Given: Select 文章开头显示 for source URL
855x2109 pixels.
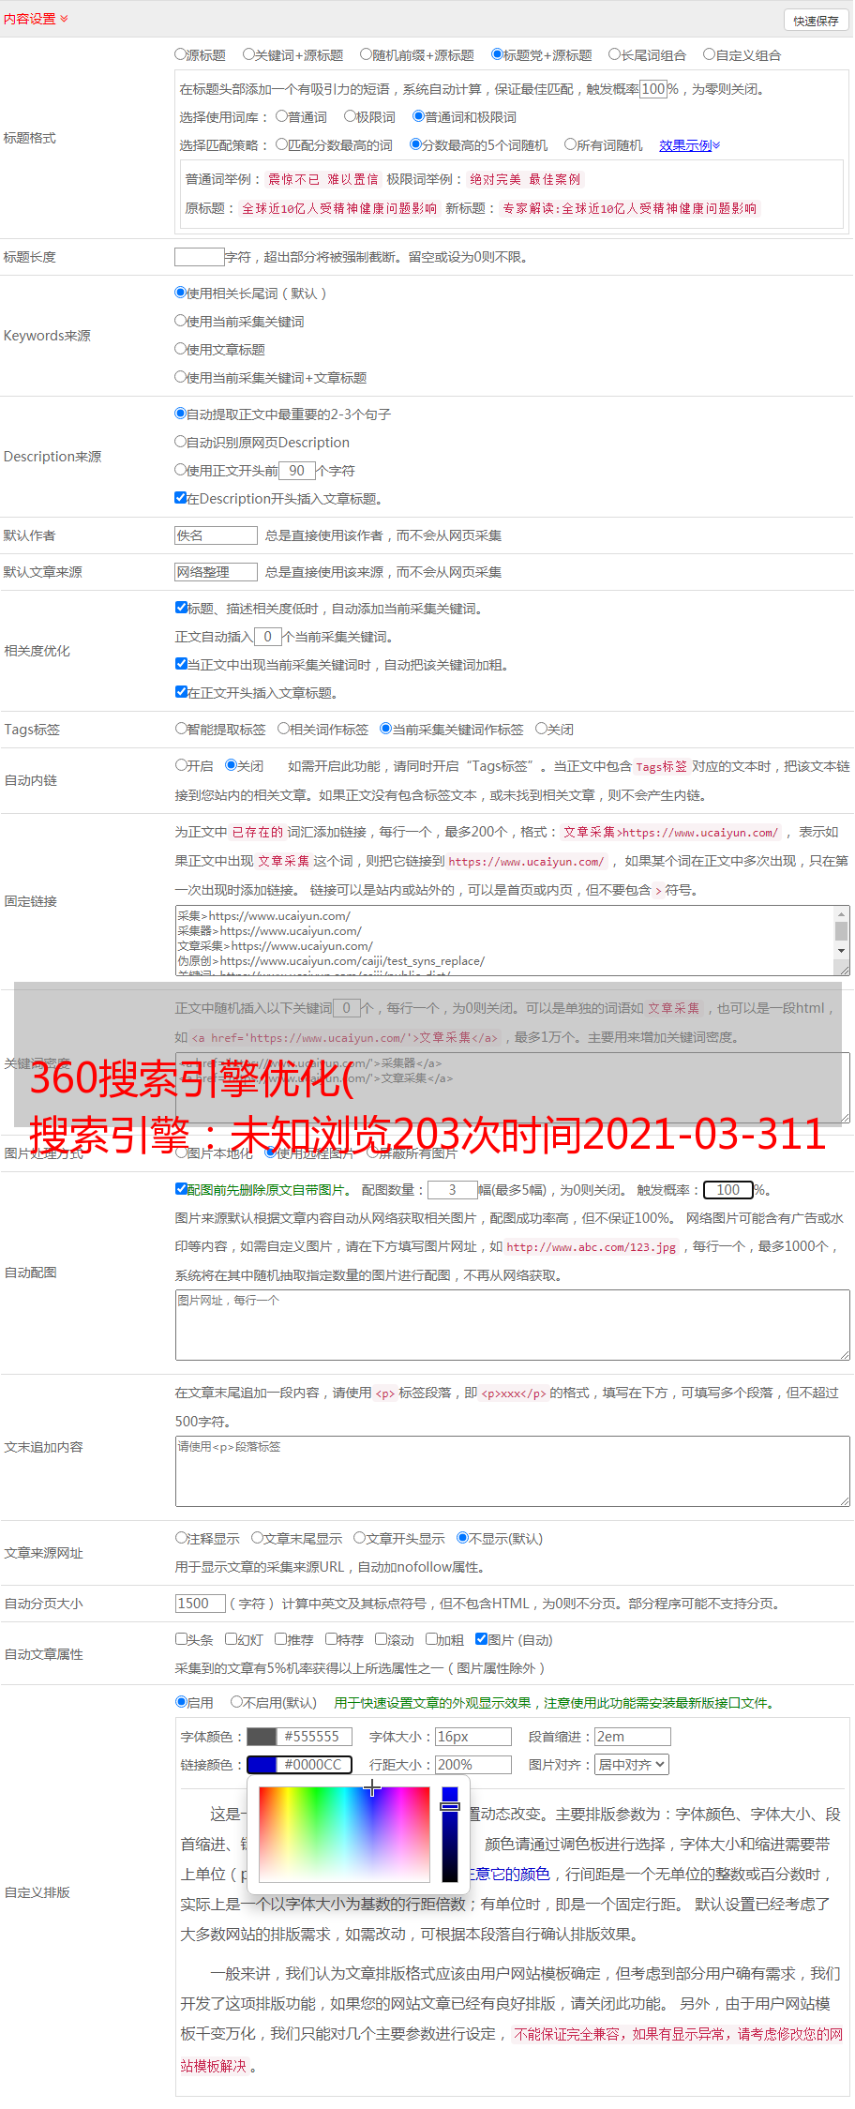Looking at the screenshot, I should point(359,1538).
